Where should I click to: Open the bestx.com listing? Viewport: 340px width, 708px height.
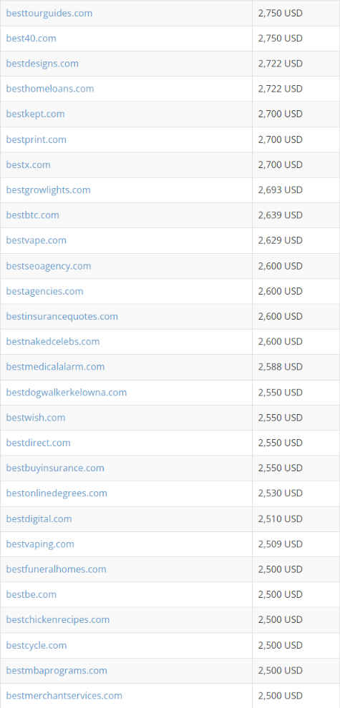(28, 164)
